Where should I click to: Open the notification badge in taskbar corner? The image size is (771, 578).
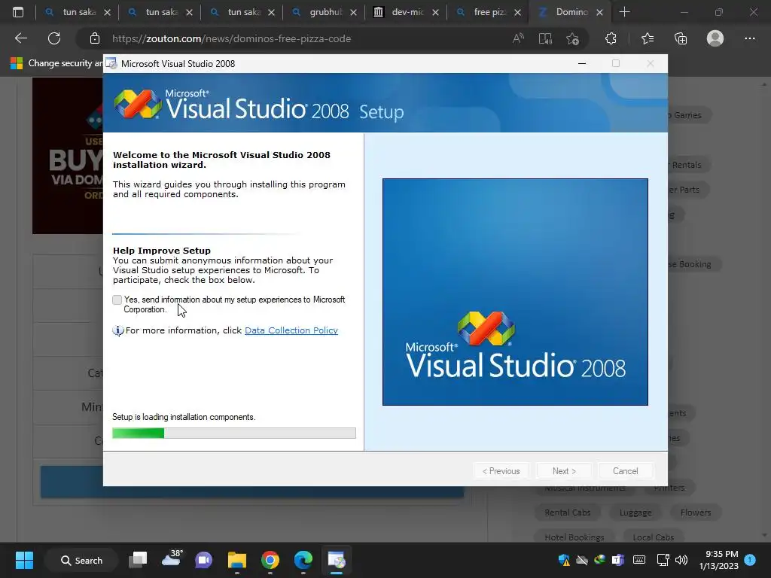pos(750,560)
